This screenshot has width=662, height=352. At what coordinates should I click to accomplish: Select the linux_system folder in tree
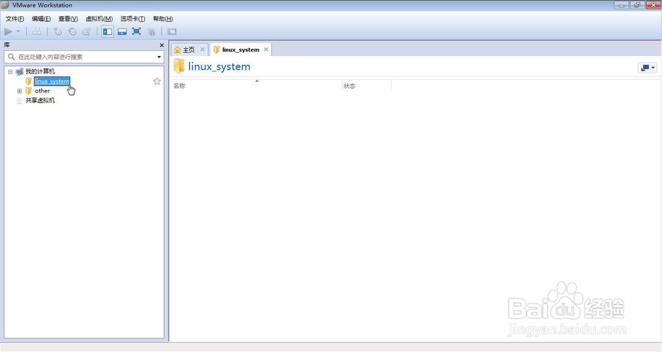click(52, 81)
